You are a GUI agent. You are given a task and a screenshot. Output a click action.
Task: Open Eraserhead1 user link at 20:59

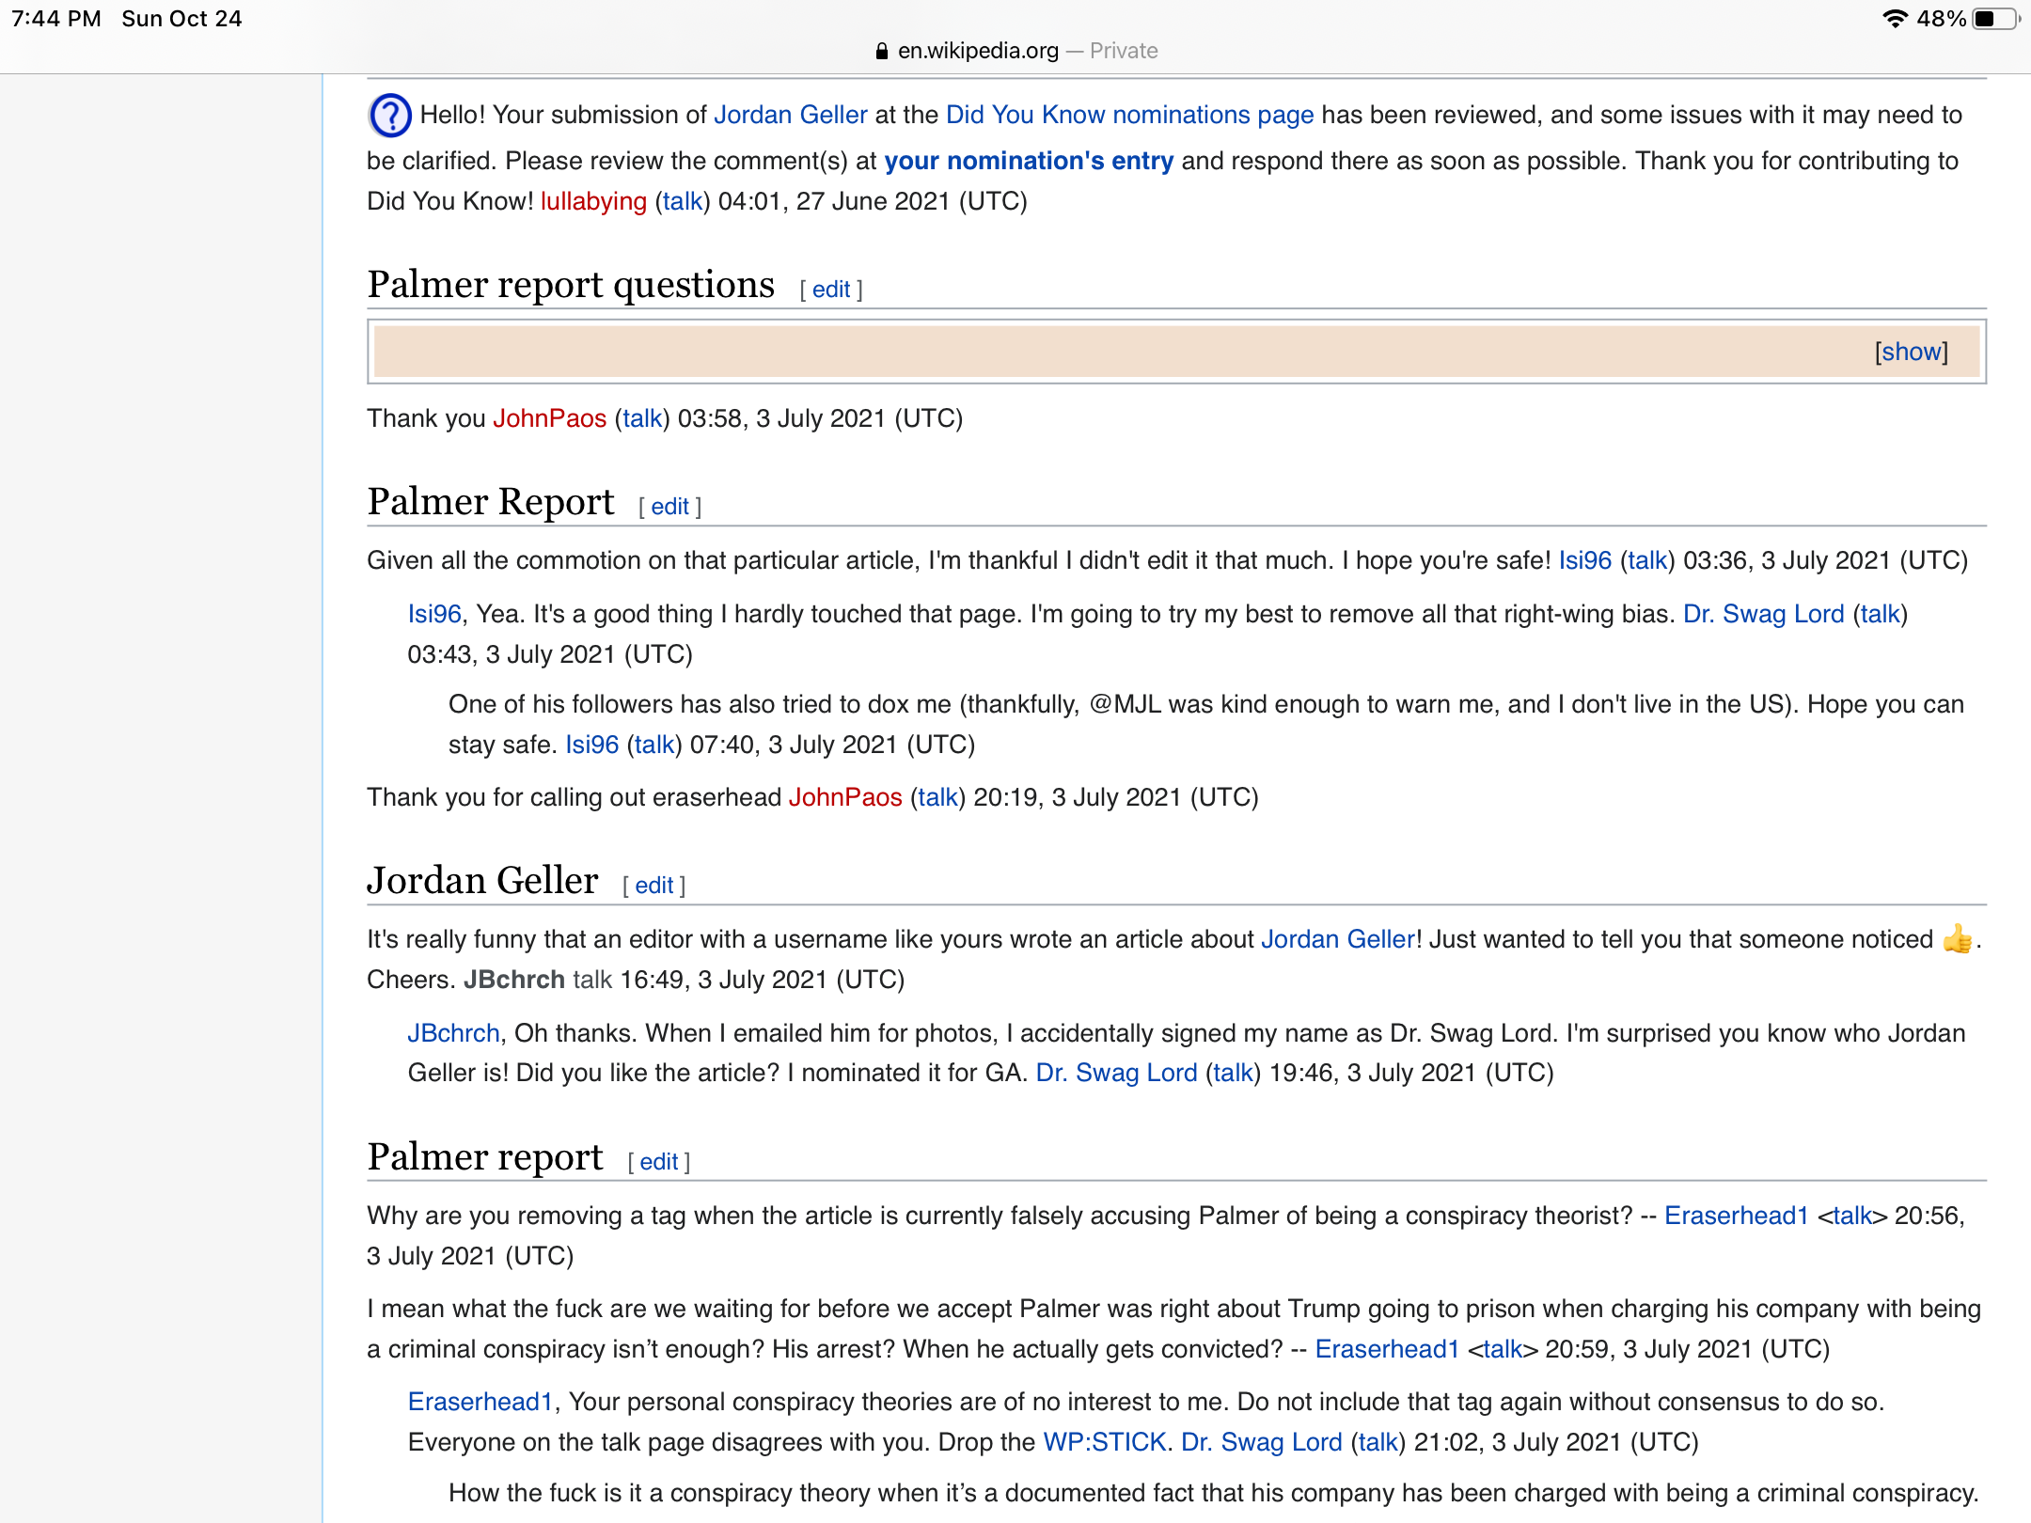tap(1387, 1349)
